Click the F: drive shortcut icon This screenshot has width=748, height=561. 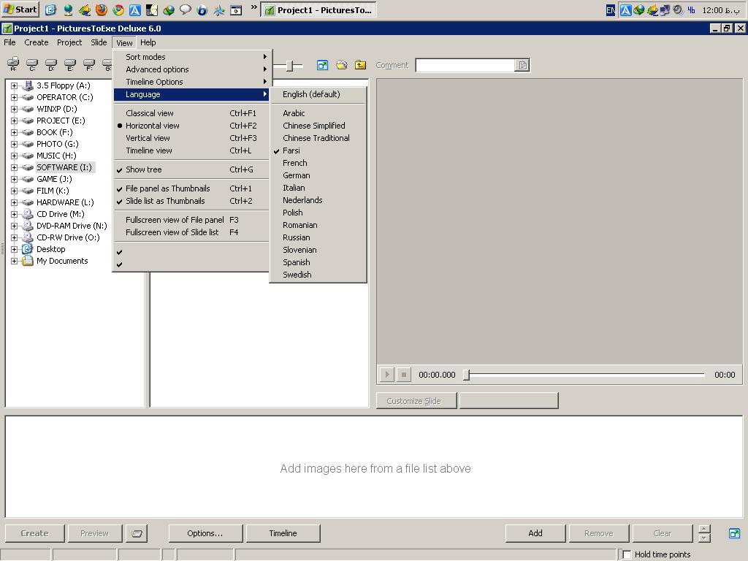pos(89,64)
